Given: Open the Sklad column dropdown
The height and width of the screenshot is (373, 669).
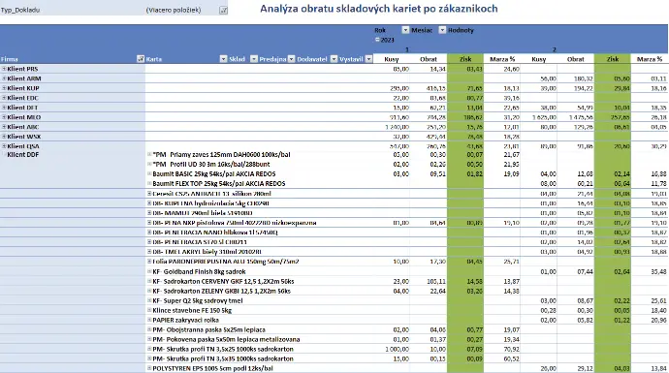Looking at the screenshot, I should pos(254,59).
